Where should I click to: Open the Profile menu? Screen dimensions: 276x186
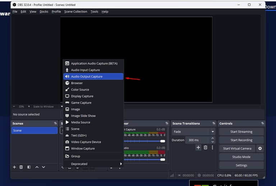(x=56, y=11)
